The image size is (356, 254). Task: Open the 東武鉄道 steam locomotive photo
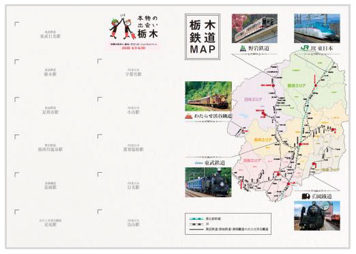208,182
